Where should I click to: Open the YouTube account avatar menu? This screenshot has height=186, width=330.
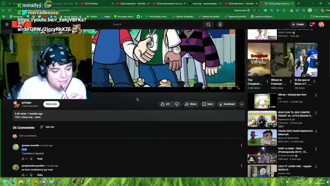pos(321,24)
